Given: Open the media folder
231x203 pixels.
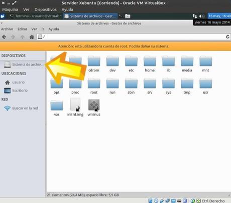Looking at the screenshot, I should [x=187, y=64].
